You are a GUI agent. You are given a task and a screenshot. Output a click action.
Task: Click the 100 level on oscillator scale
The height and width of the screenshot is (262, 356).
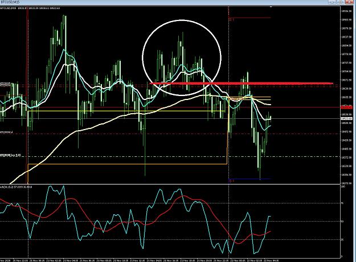(x=343, y=186)
